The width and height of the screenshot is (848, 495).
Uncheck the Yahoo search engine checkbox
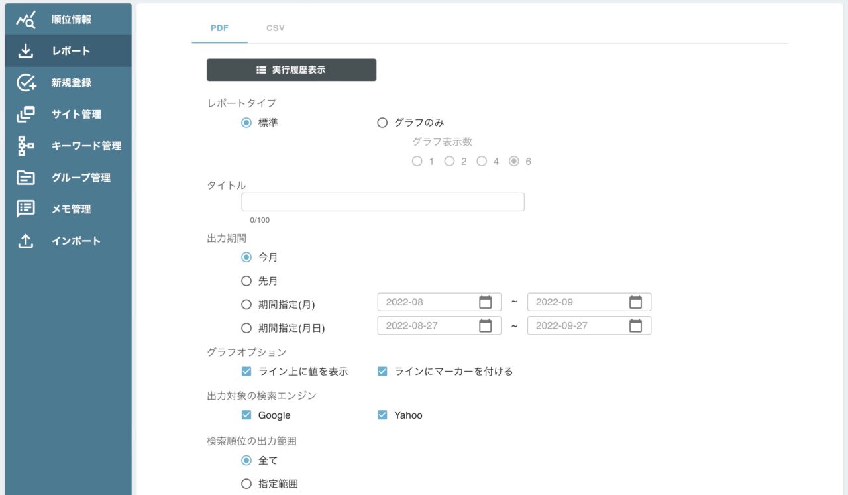pyautogui.click(x=382, y=415)
